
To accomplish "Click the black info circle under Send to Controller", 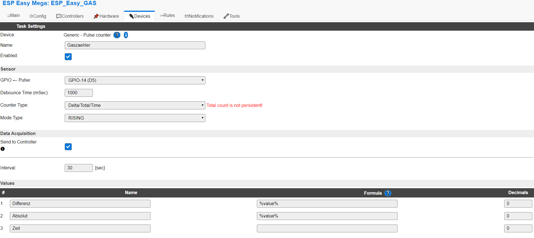I will pos(3,149).
